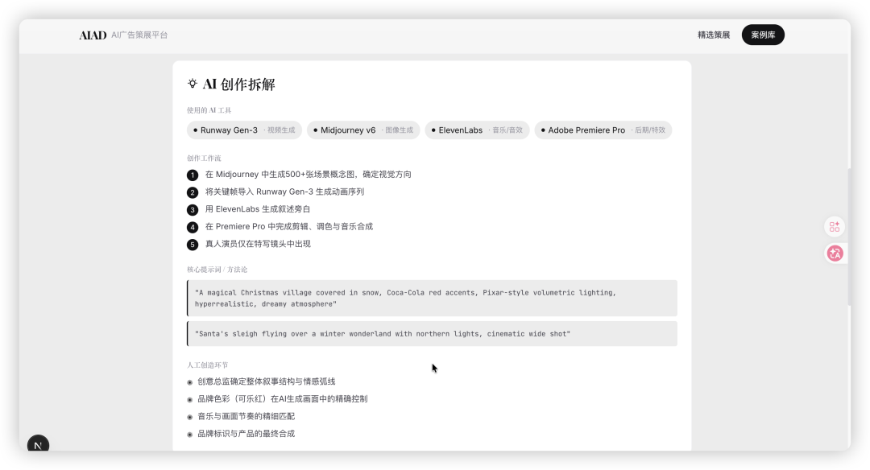The height and width of the screenshot is (470, 870).
Task: Select the ElevenLabs tool tag
Action: point(477,130)
